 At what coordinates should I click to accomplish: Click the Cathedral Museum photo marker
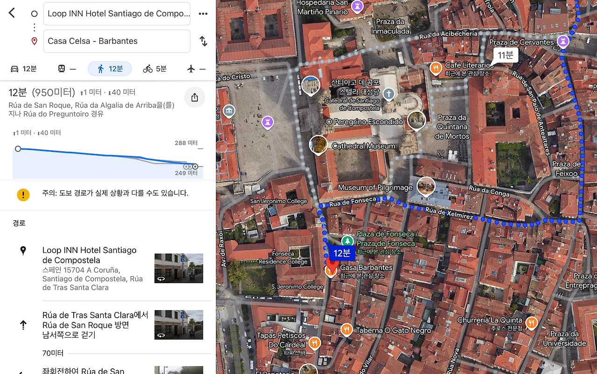click(x=318, y=145)
